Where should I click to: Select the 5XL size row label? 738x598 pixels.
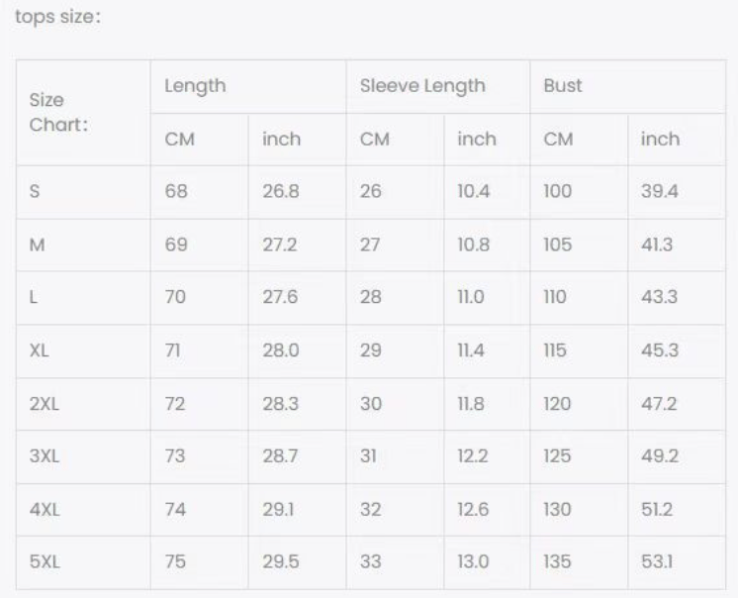tap(45, 561)
